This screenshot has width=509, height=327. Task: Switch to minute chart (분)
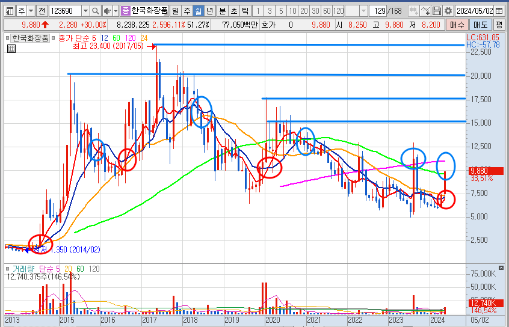223,11
